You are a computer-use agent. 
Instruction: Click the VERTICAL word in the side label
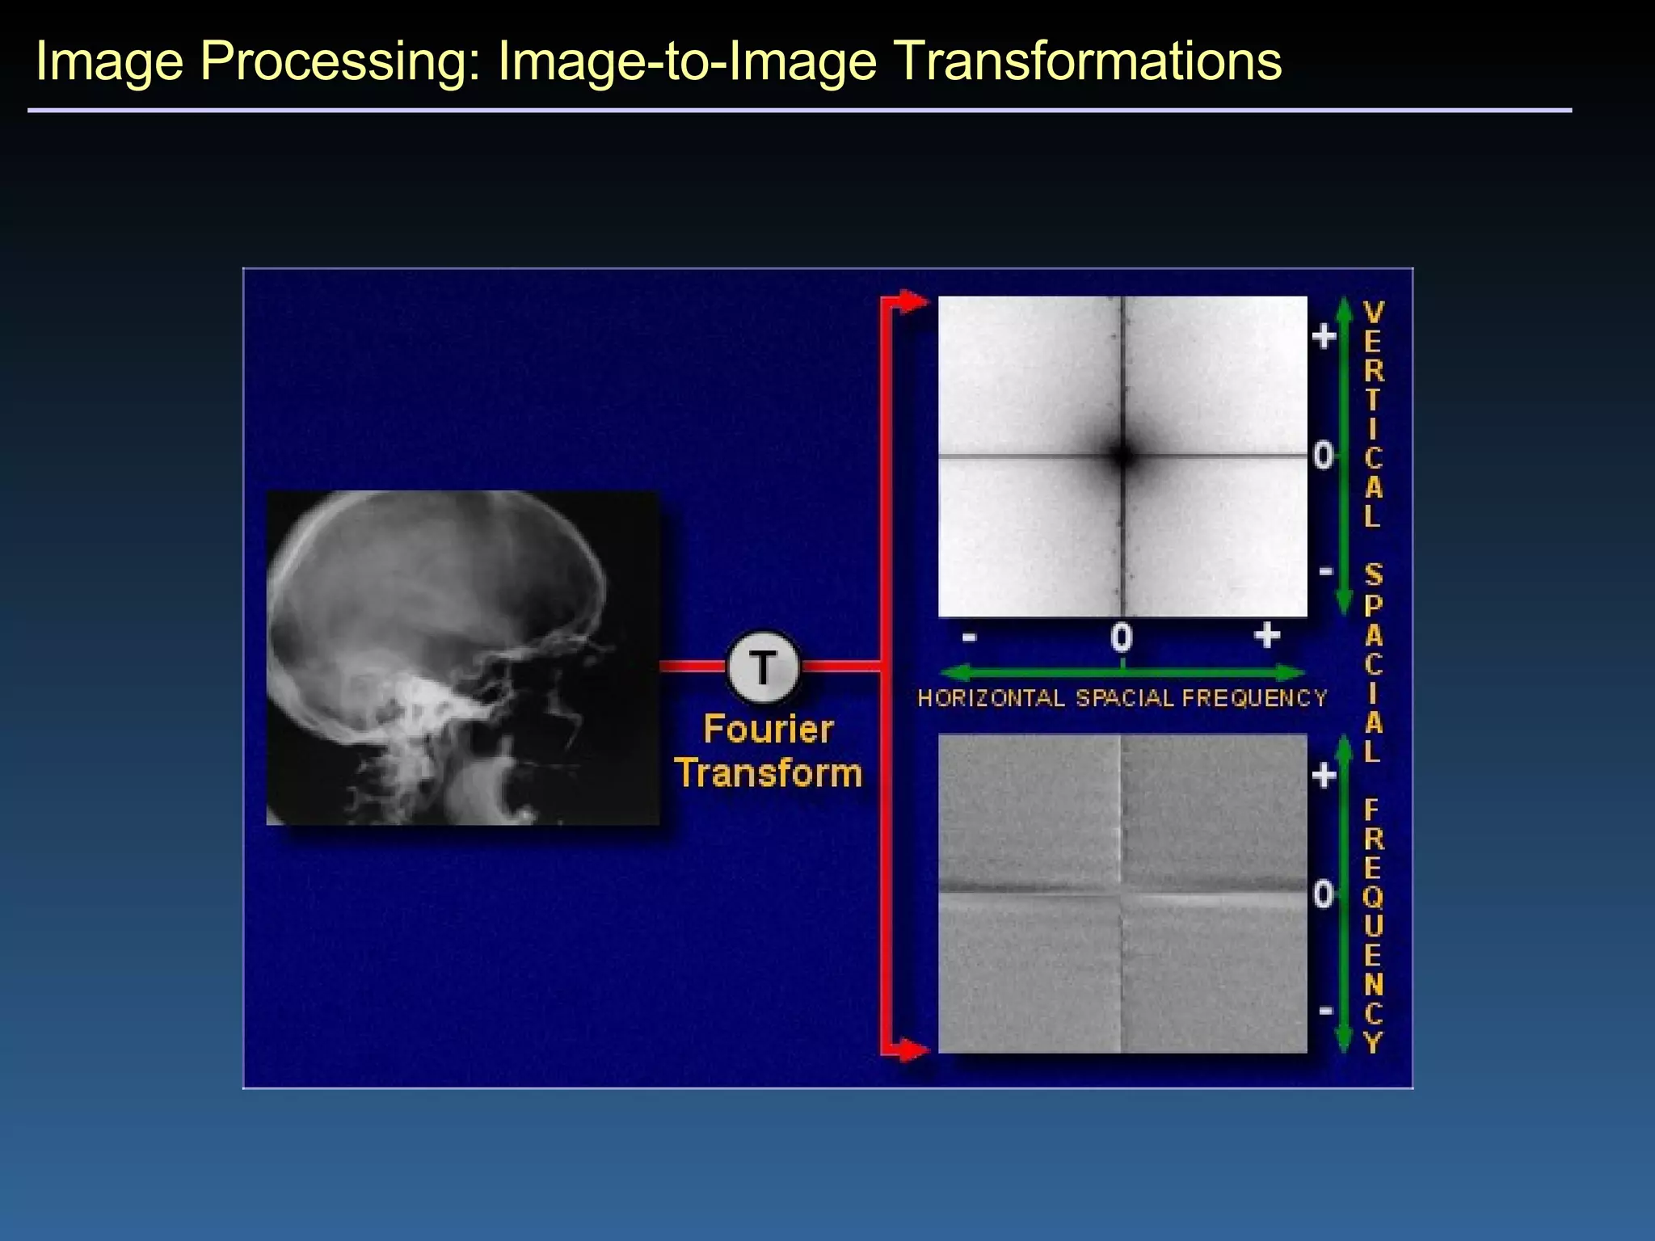[1373, 414]
